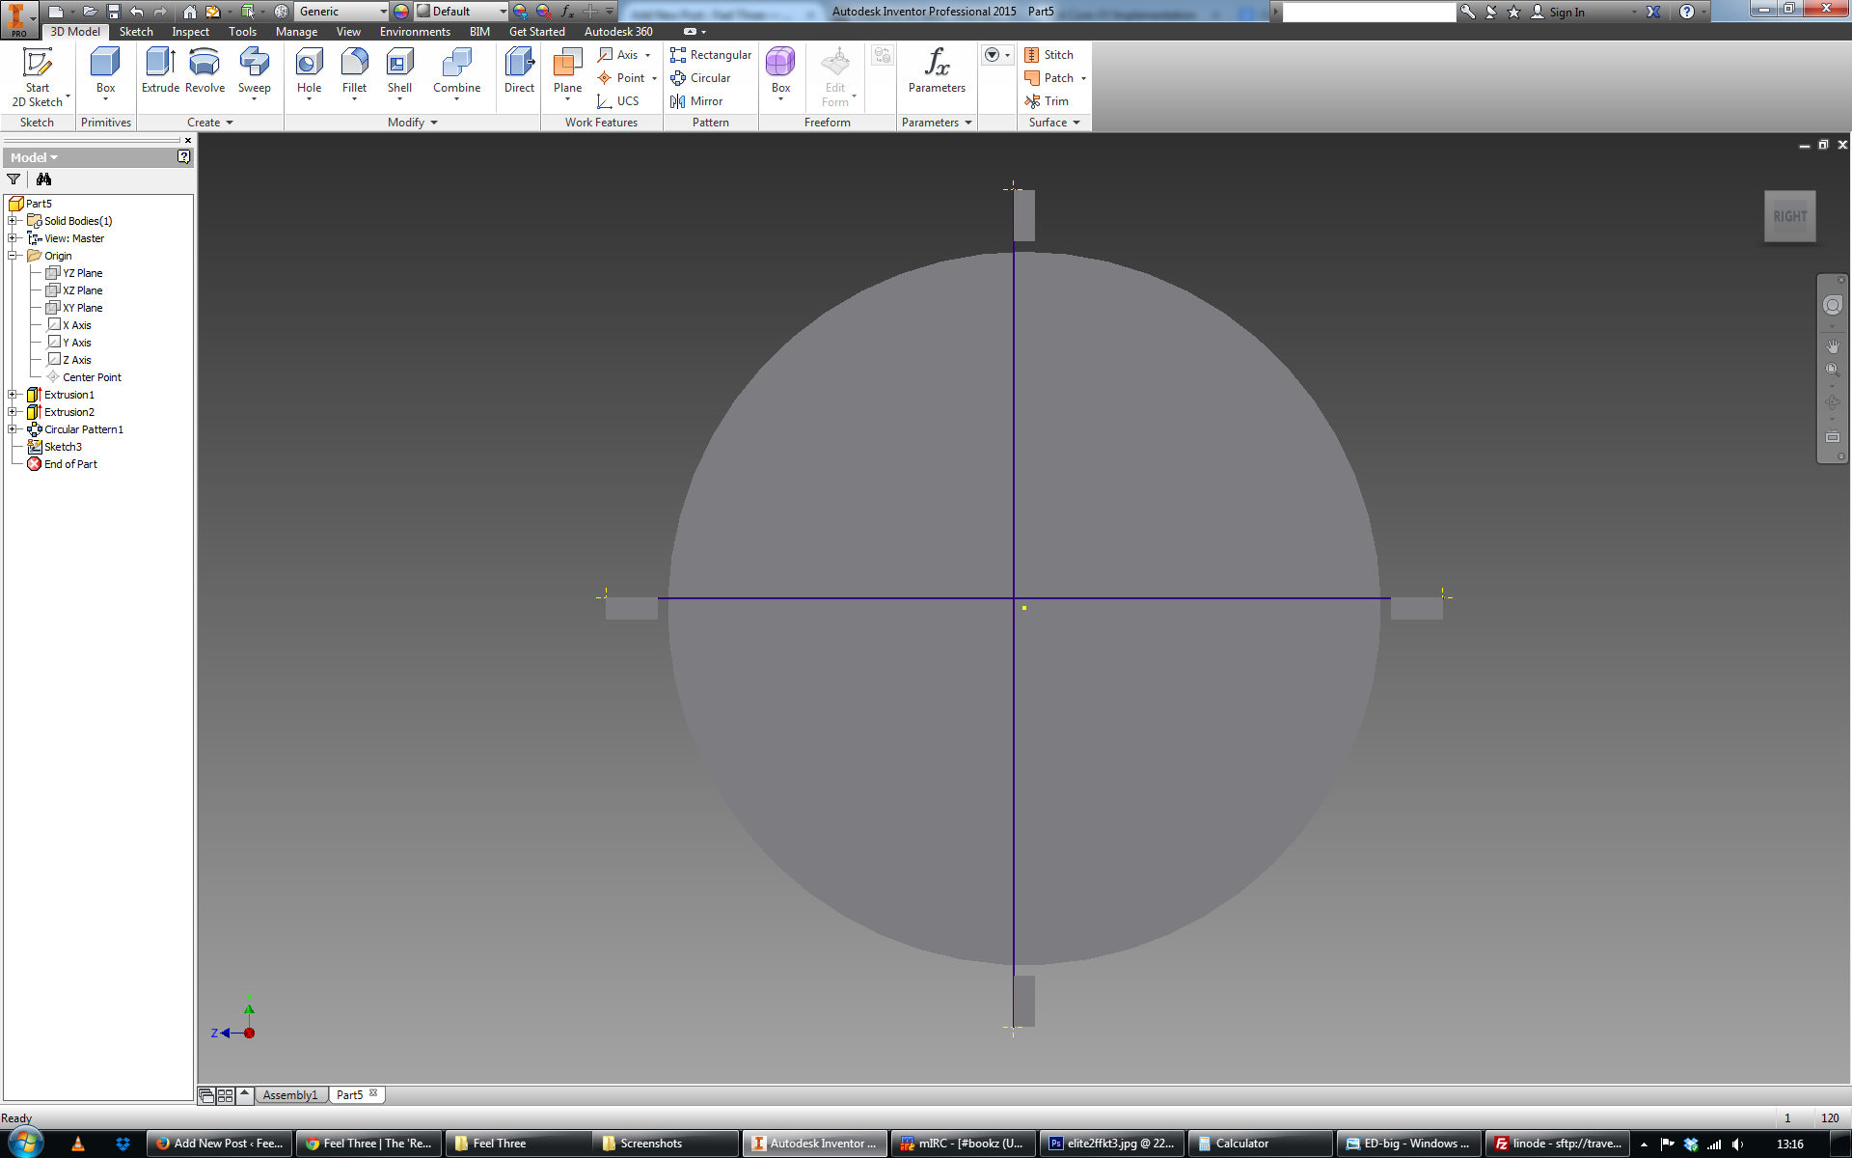The image size is (1852, 1158).
Task: Open the Direct edit tool
Action: 519,71
